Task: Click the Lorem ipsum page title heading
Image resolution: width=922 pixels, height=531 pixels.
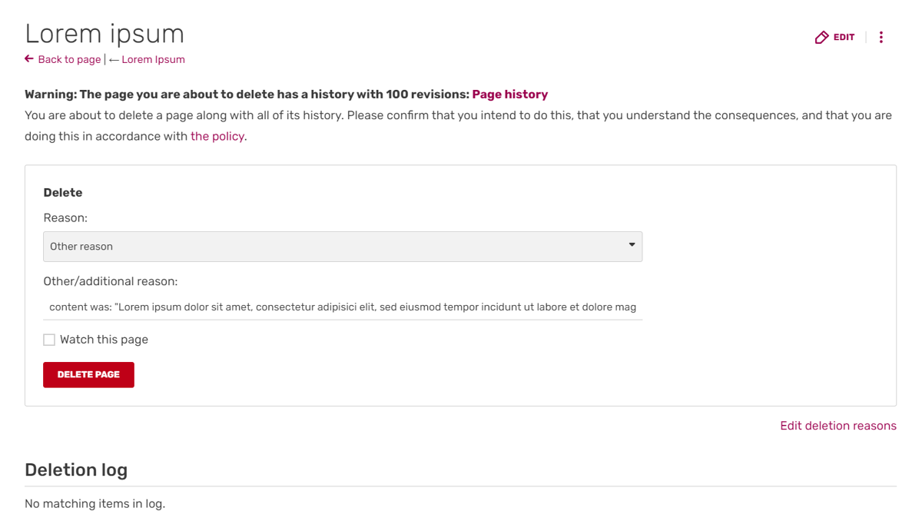Action: tap(104, 34)
